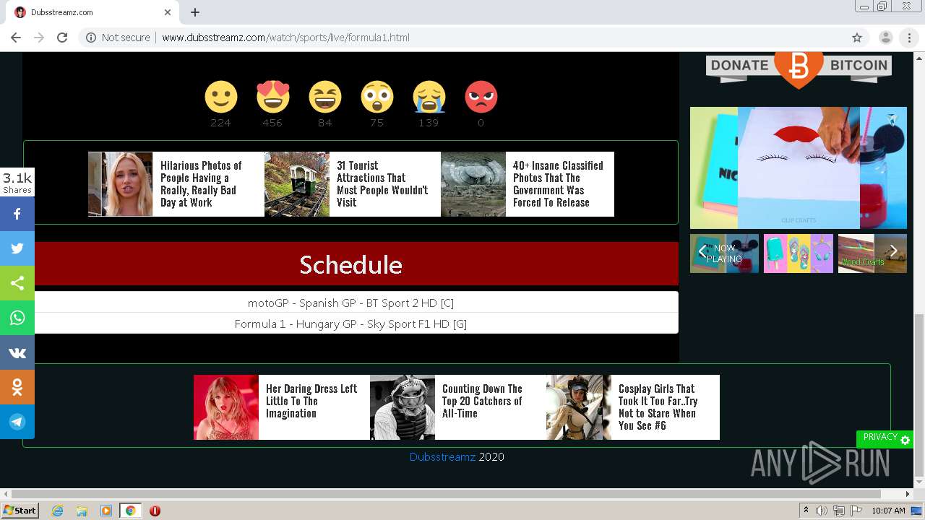
Task: Open the volume control in system tray
Action: pyautogui.click(x=822, y=511)
